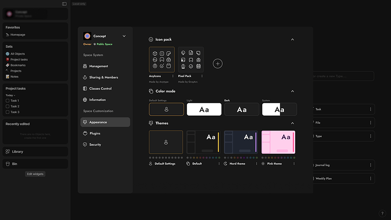This screenshot has width=391, height=220.
Task: Open Security settings page
Action: 105,145
